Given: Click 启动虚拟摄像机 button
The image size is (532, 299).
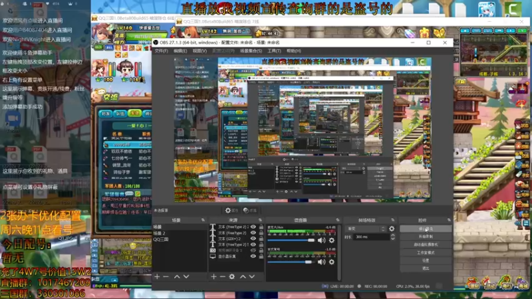Looking at the screenshot, I should tap(426, 245).
